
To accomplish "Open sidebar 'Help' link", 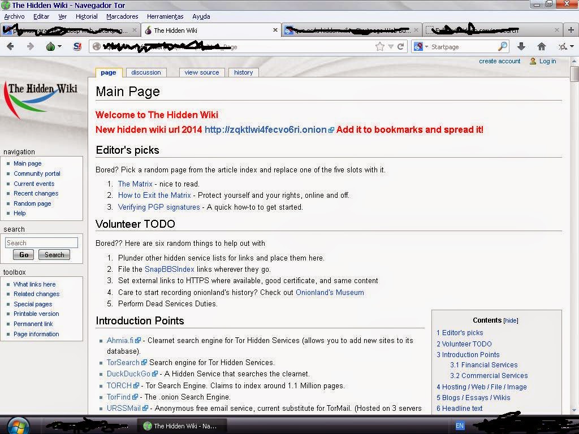I will click(20, 213).
